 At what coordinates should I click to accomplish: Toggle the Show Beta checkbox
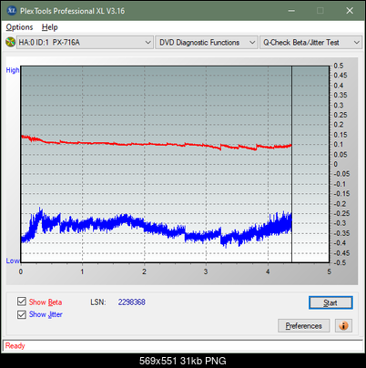pos(22,302)
